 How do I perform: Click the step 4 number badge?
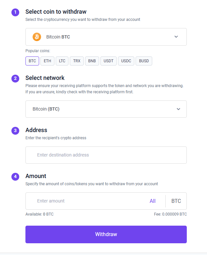pyautogui.click(x=15, y=177)
